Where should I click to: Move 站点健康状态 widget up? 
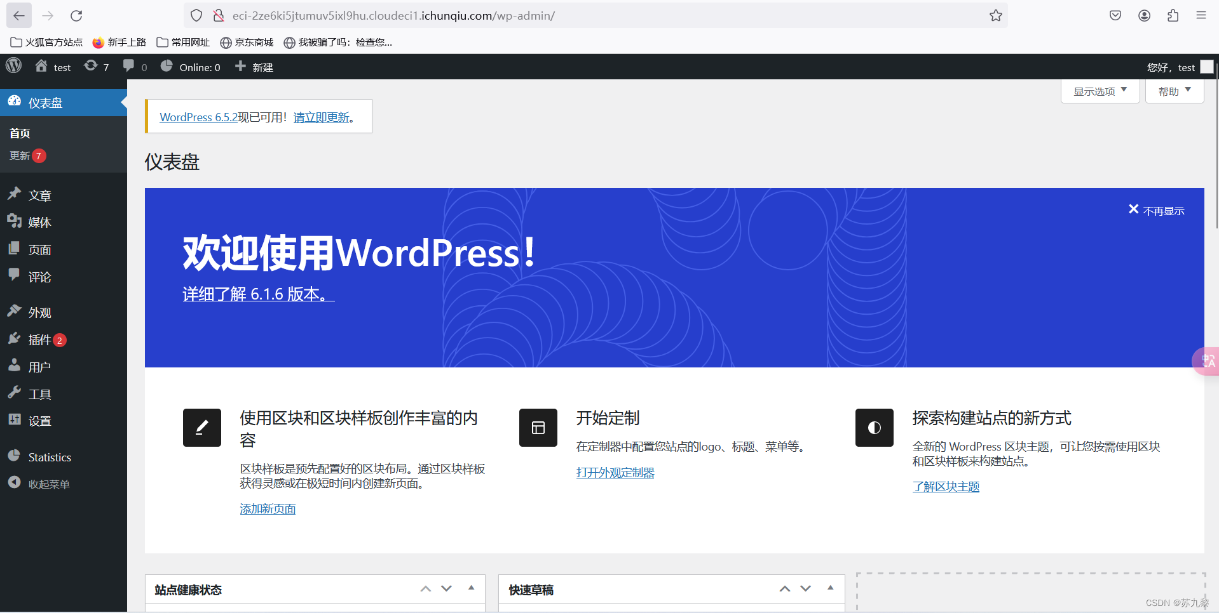click(426, 589)
